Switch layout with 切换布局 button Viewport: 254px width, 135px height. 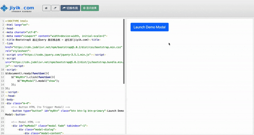point(70,8)
